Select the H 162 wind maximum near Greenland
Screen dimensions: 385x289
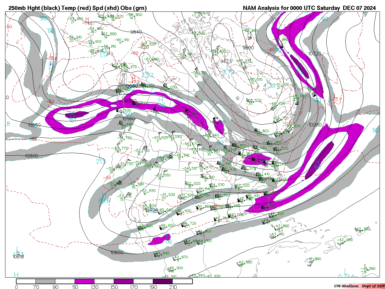click(x=300, y=69)
